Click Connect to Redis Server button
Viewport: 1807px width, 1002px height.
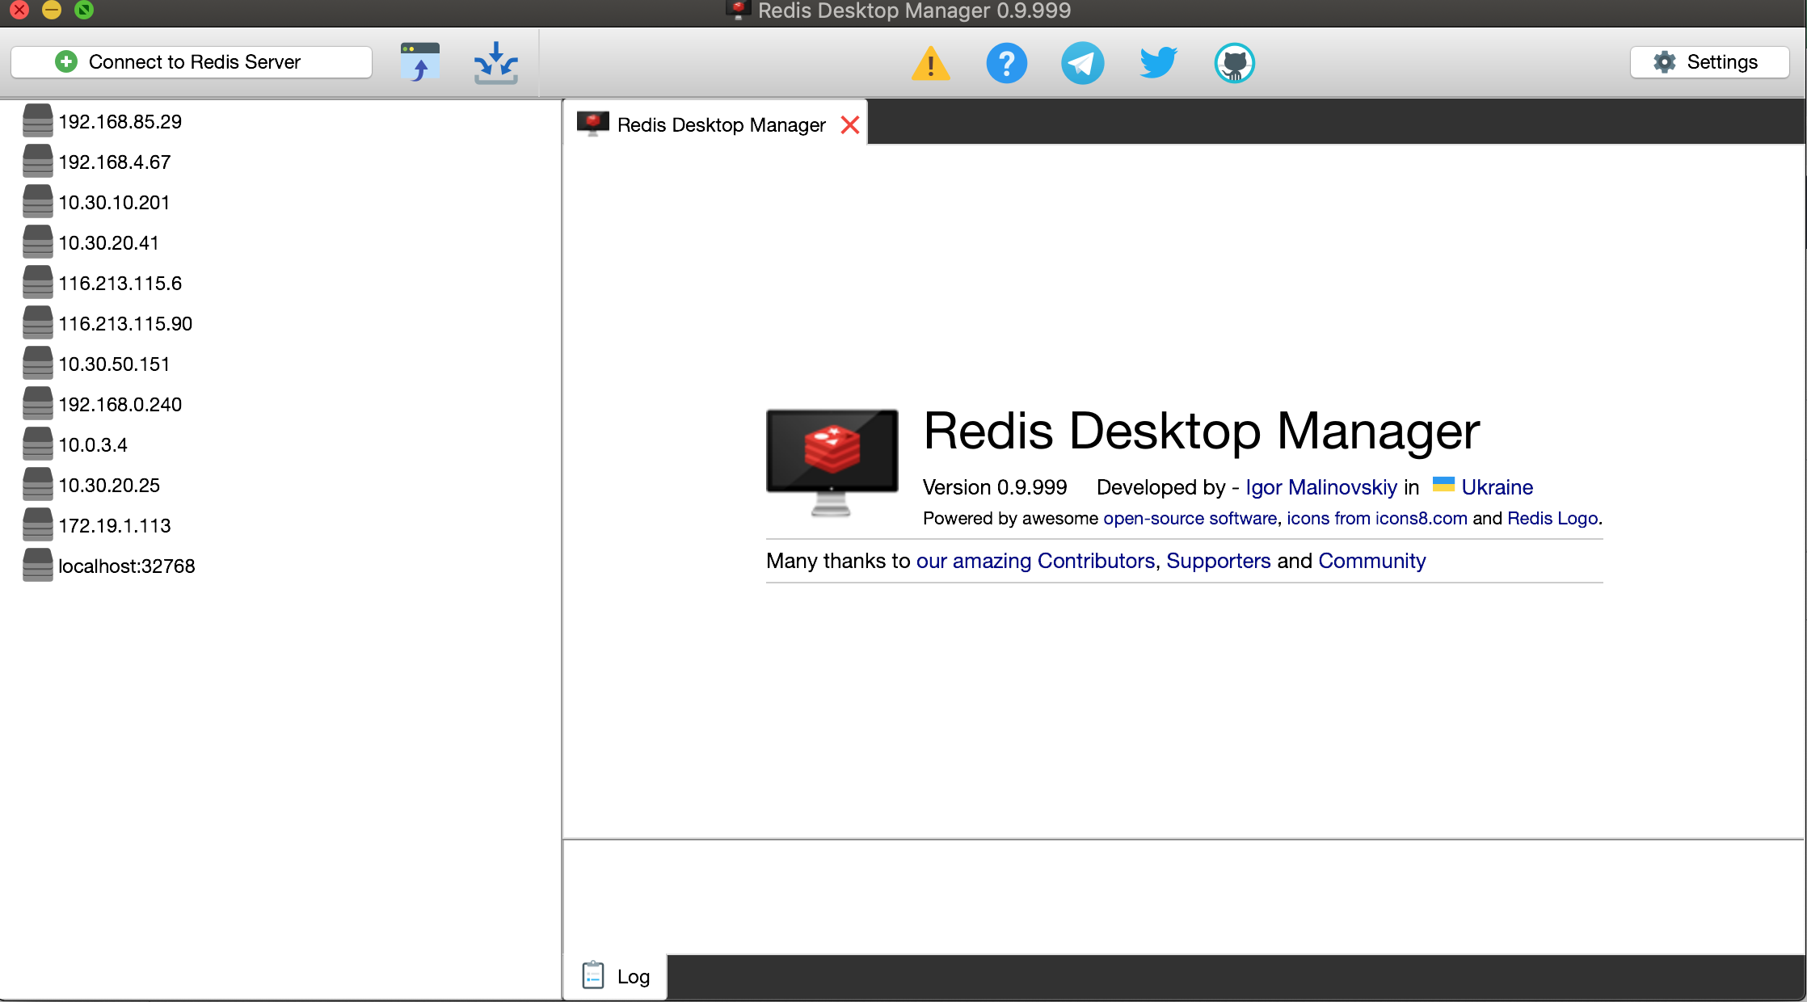pyautogui.click(x=192, y=62)
